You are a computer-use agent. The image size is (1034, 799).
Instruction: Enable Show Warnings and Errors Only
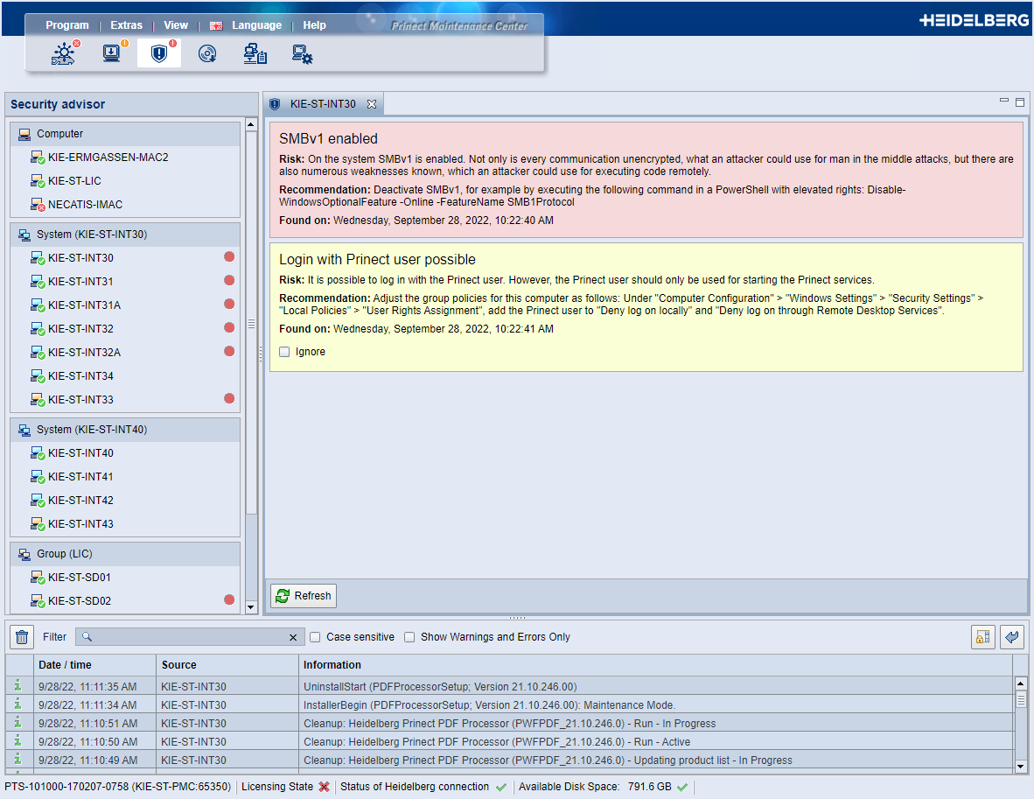pos(409,637)
